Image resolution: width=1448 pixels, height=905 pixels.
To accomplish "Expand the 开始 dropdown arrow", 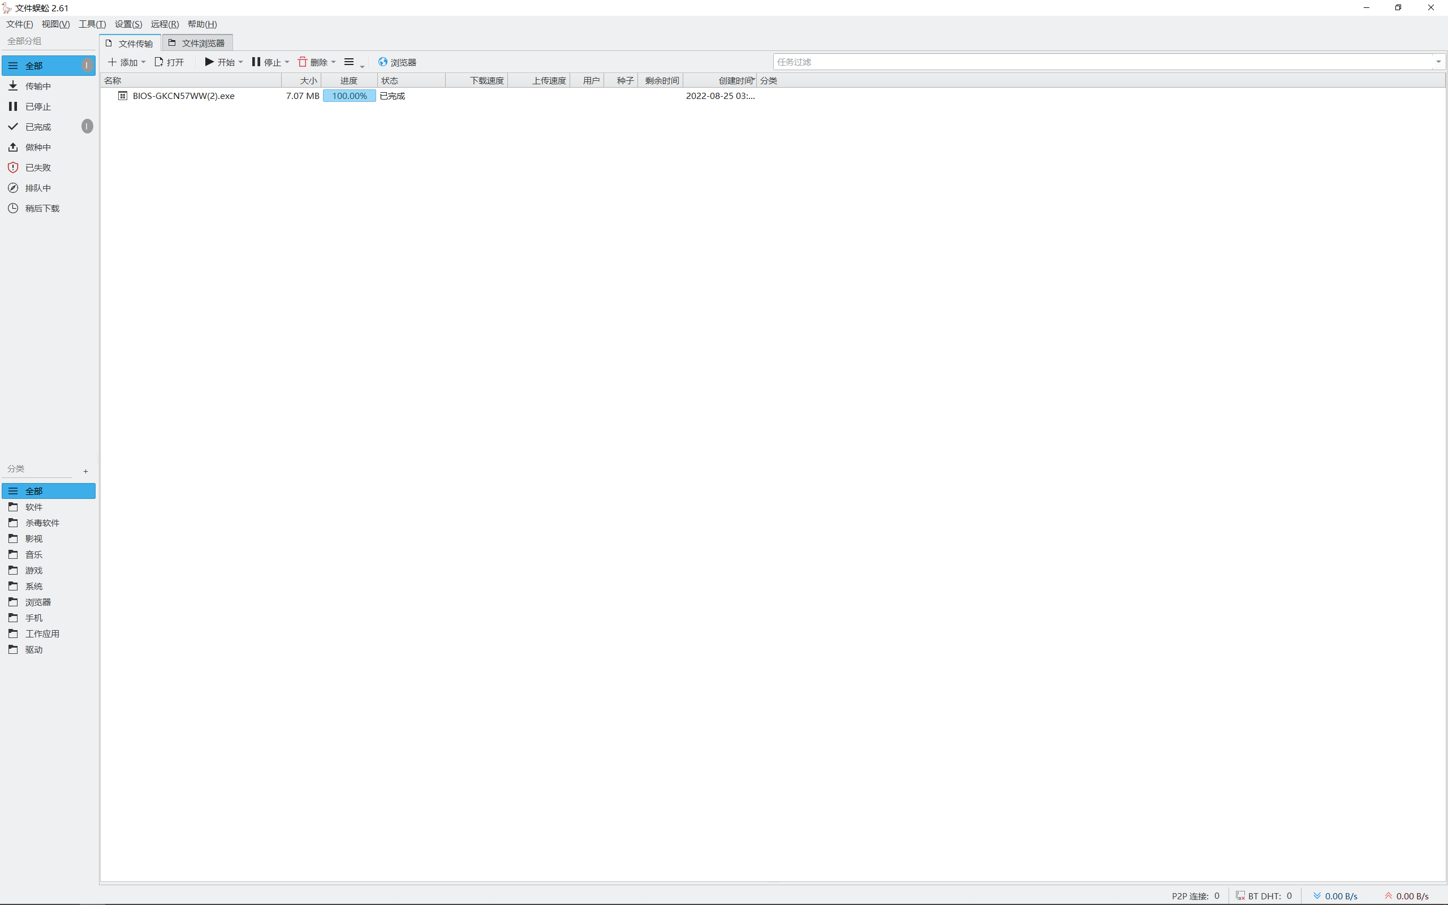I will point(240,62).
